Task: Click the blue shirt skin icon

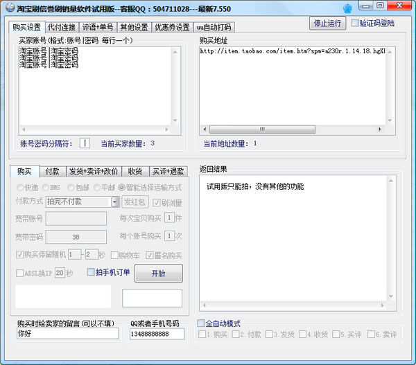Action: 347,8
